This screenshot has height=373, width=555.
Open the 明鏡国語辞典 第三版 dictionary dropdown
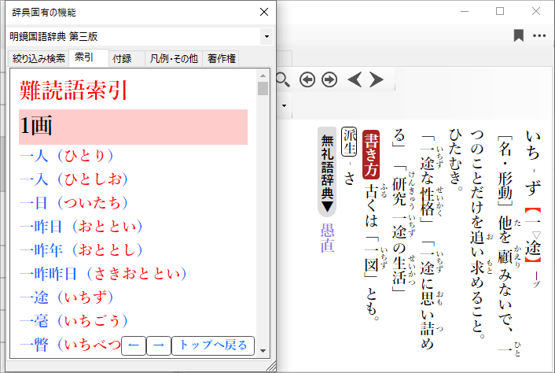click(266, 37)
